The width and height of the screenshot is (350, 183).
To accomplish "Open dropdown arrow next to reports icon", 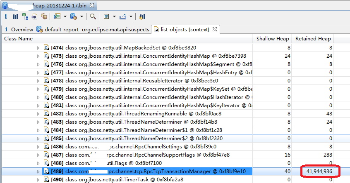I will click(65, 16).
